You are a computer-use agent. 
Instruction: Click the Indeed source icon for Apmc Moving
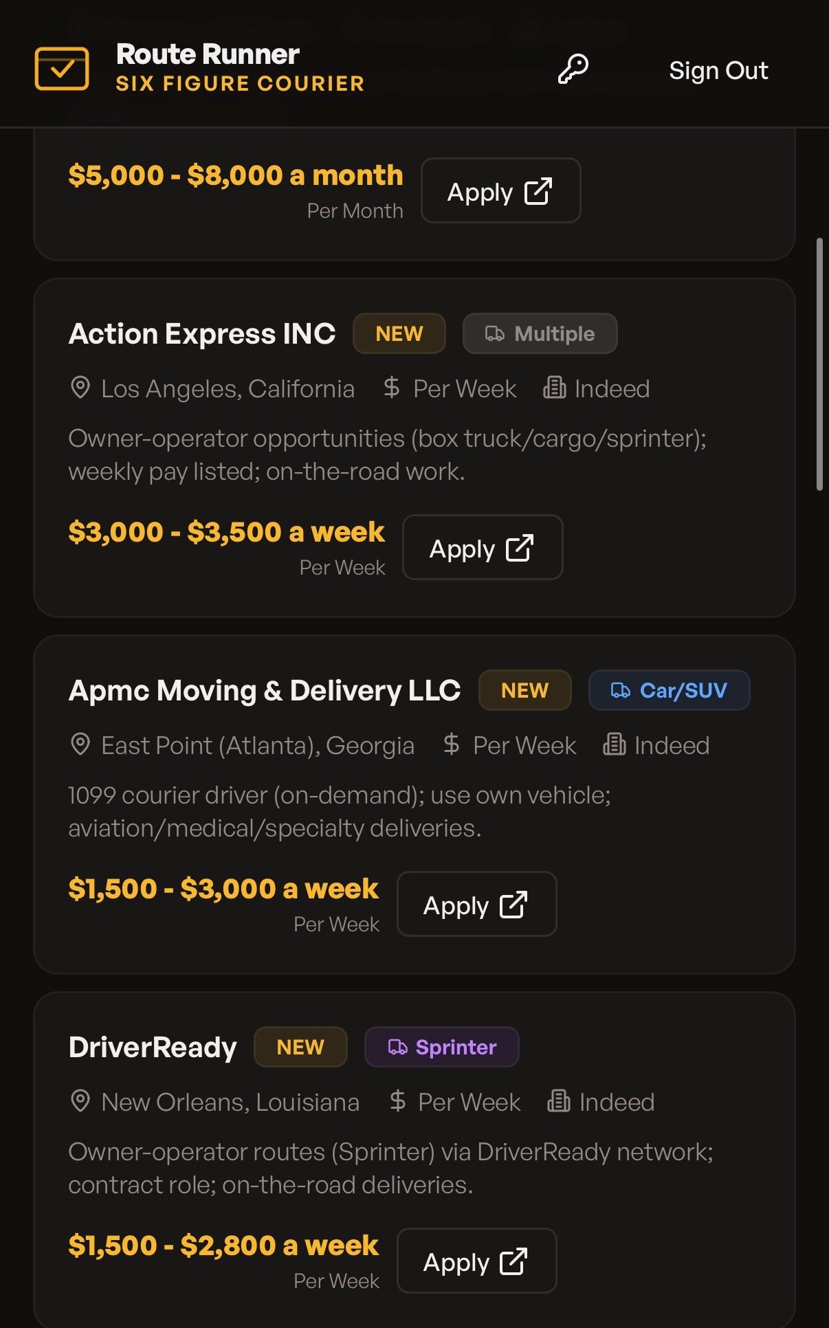click(x=614, y=745)
